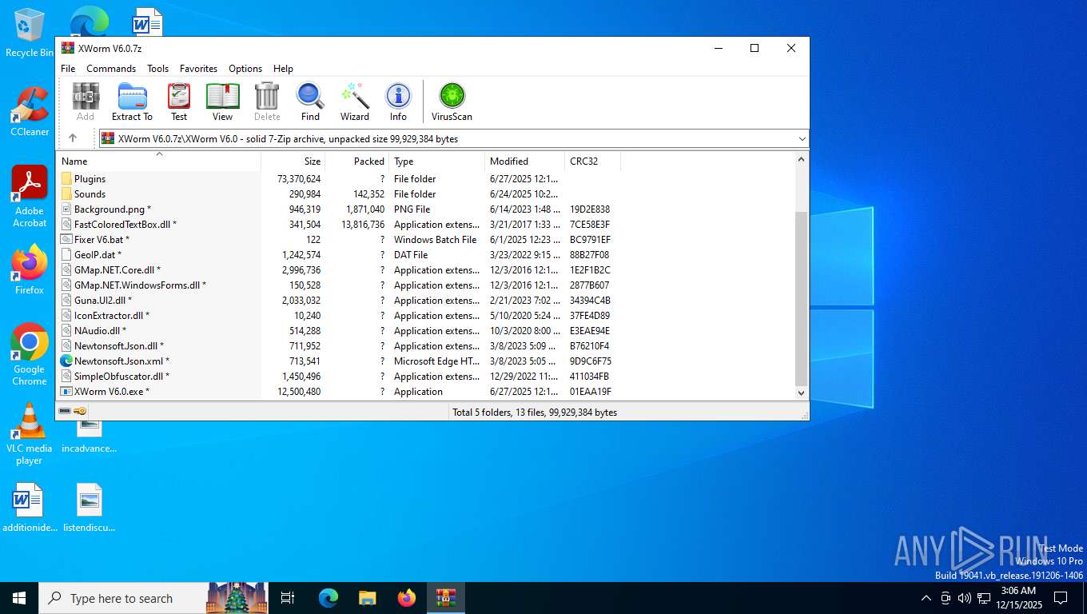This screenshot has height=614, width=1087.
Task: Open the notification center icon
Action: click(x=1061, y=598)
